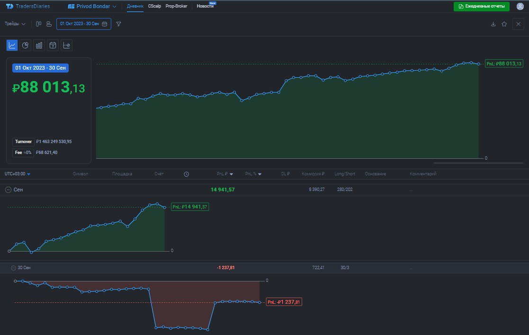Click the 8 390,27 commission value

tap(316, 190)
